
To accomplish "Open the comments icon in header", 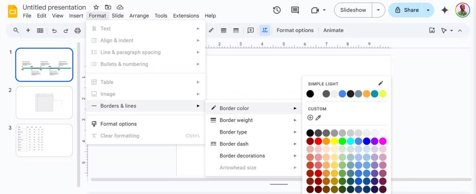I will [295, 10].
